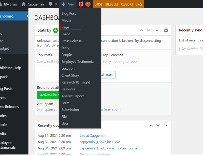The height and width of the screenshot is (156, 206).
Task: Select Page from the New menu
Action: pyautogui.click(x=65, y=27)
